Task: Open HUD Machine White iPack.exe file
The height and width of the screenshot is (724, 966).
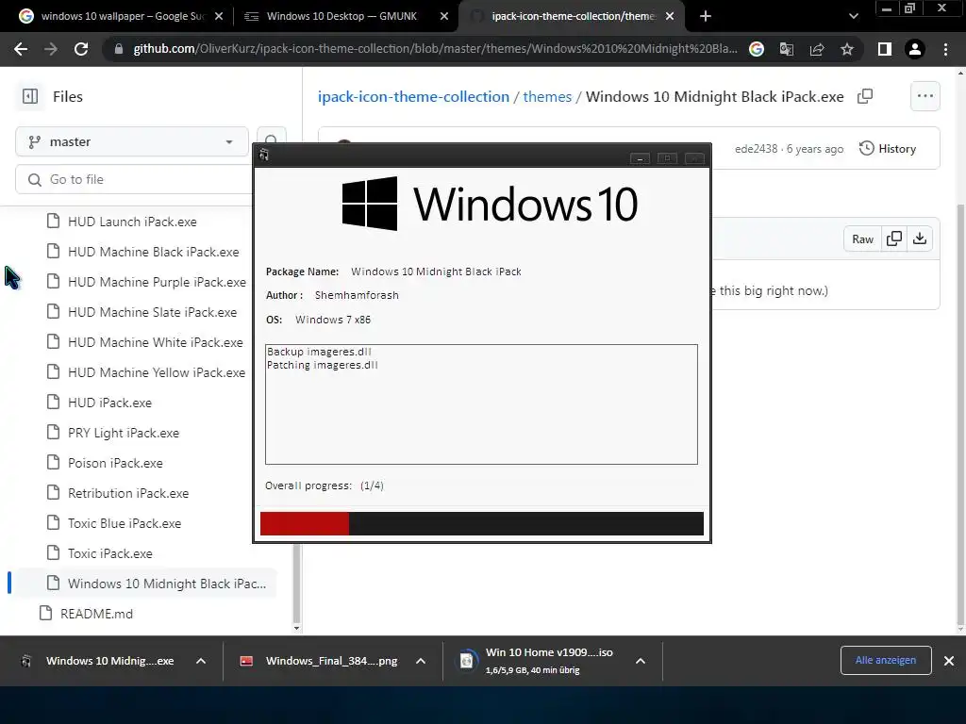Action: pos(156,342)
